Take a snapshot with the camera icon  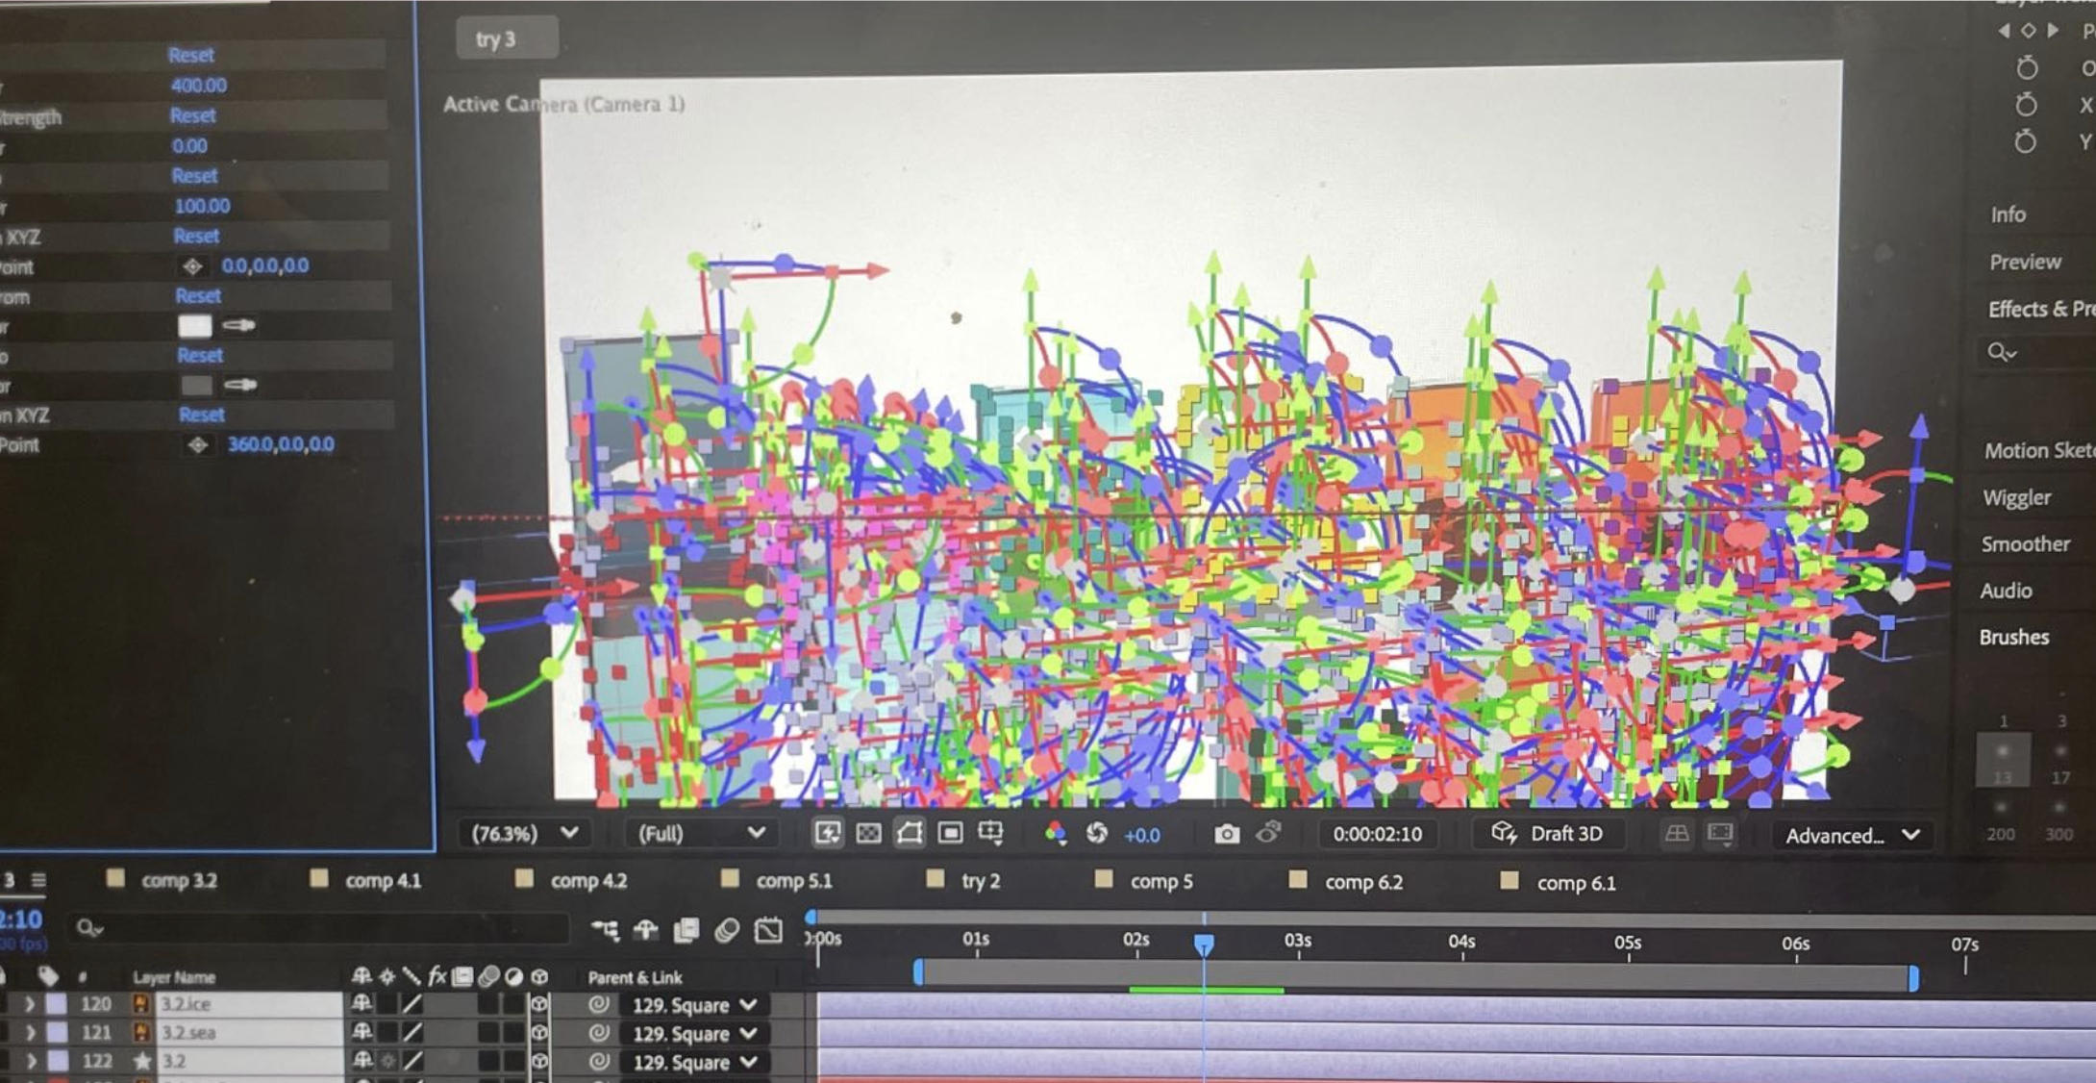(1227, 834)
